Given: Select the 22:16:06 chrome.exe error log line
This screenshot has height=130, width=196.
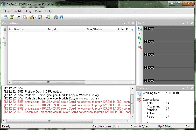Looking at the screenshot, I should [x=67, y=109].
